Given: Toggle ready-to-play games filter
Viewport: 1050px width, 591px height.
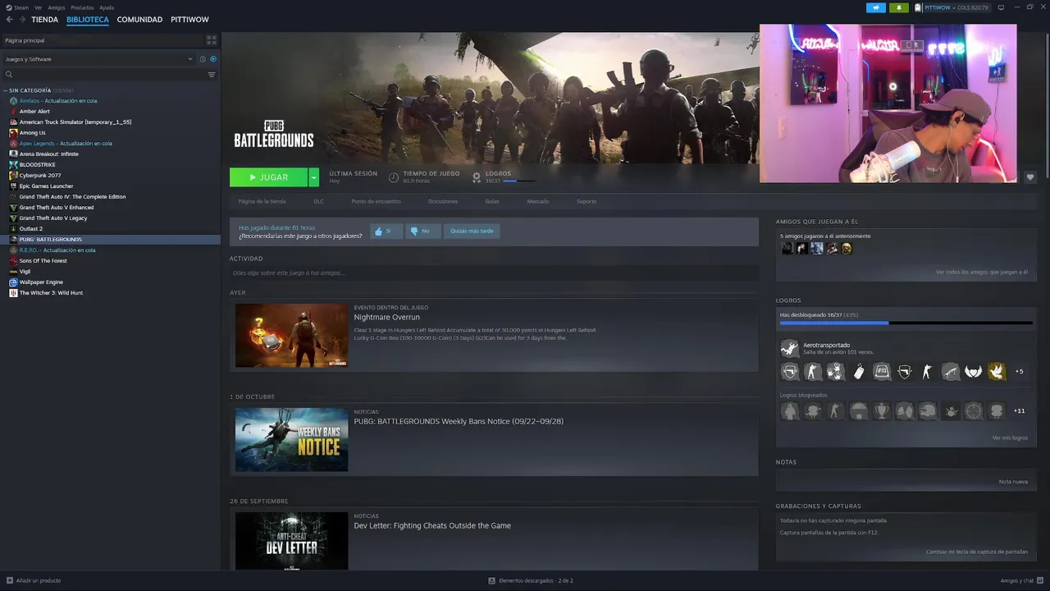Looking at the screenshot, I should [x=213, y=59].
